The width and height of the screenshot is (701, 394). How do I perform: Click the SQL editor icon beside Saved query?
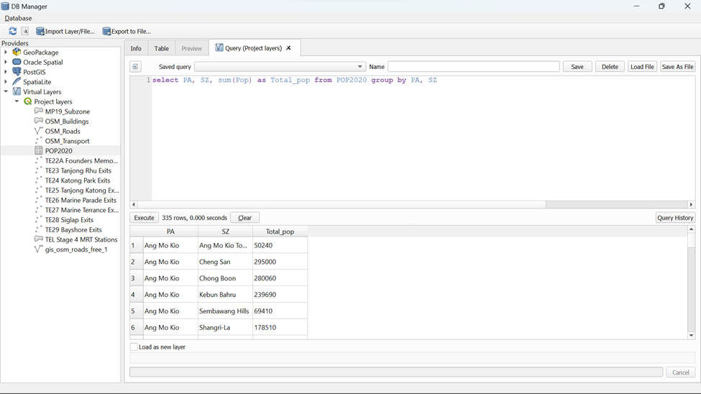coord(136,67)
